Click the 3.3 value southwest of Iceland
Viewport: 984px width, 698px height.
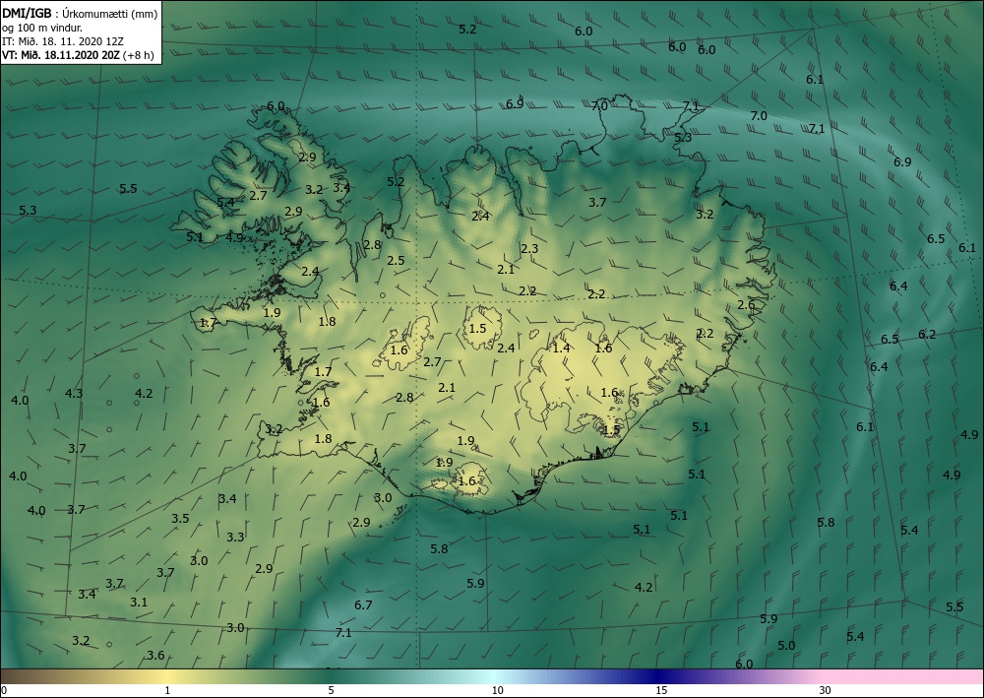[235, 538]
